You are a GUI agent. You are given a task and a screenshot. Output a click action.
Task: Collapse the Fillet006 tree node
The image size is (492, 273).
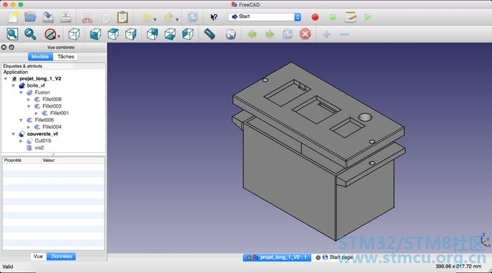point(21,120)
